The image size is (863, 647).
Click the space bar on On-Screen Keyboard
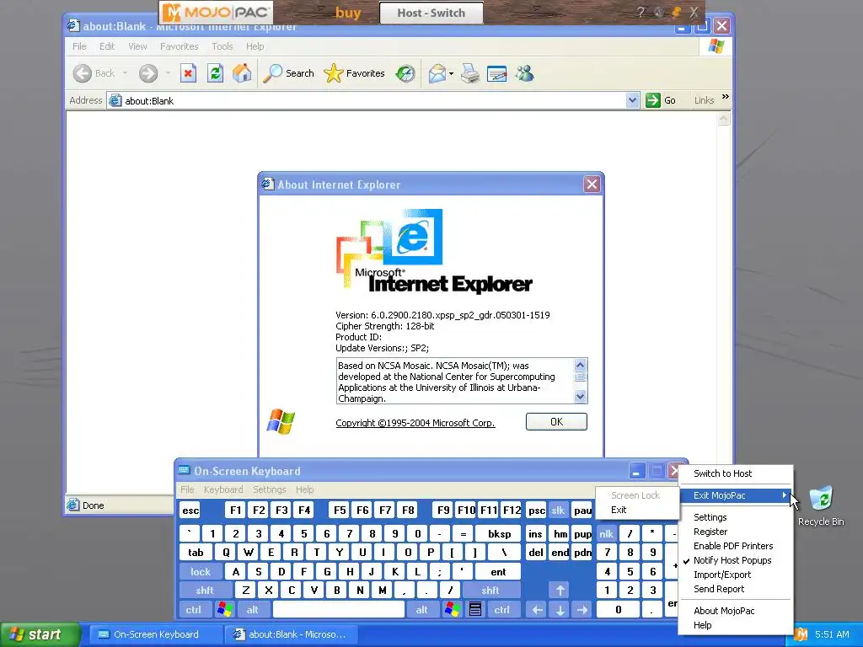[x=339, y=610]
